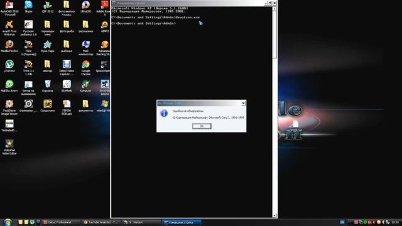Launch Mozilla Firefox from desktop
The height and width of the screenshot is (226, 402).
[9, 46]
